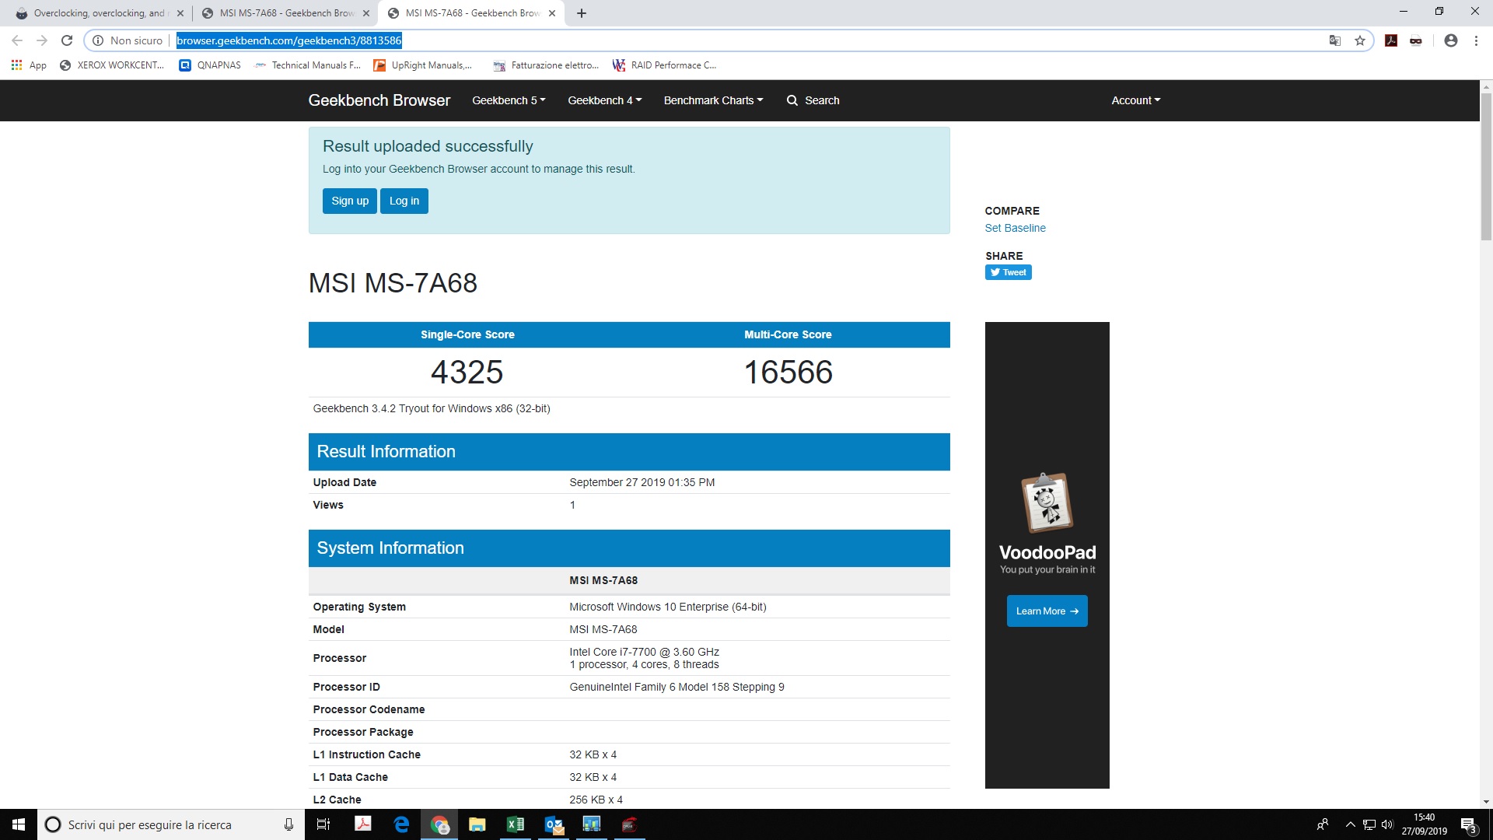Close the Overclocking tab
1493x840 pixels.
180,13
